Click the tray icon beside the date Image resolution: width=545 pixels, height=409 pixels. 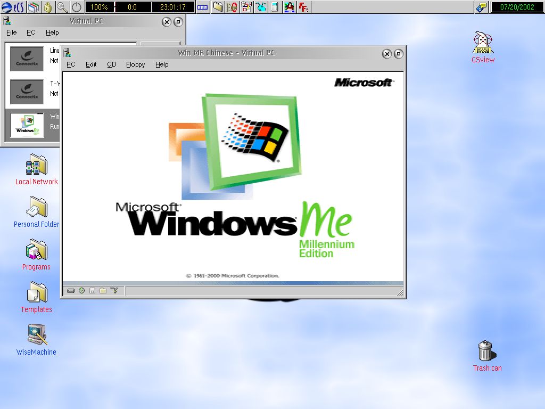481,7
